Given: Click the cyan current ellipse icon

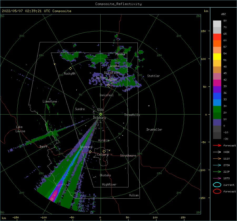Looking at the screenshot, I should pos(217,185).
